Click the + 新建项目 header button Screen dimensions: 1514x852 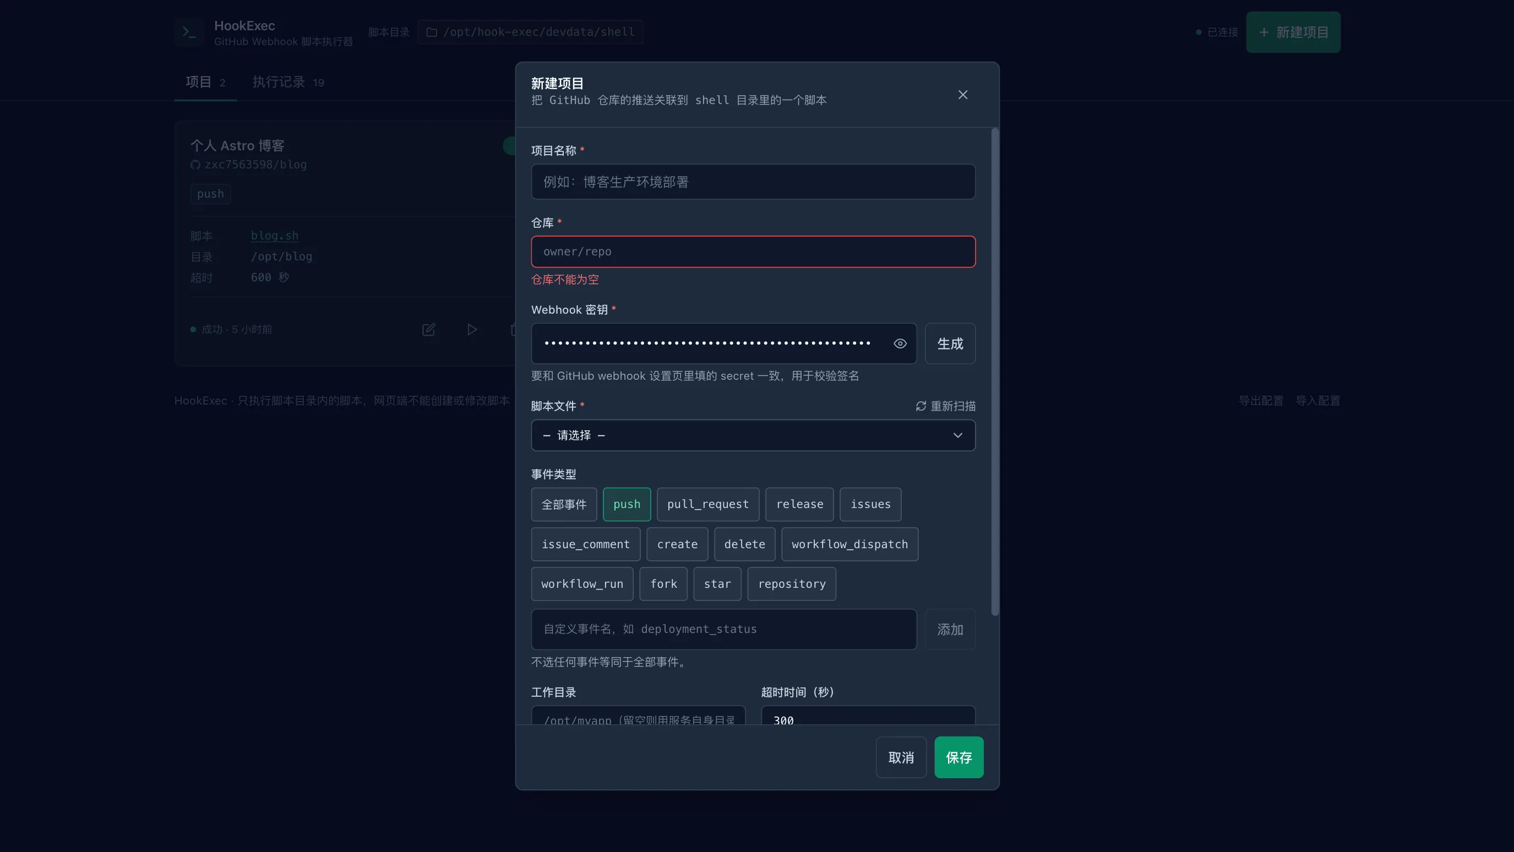point(1293,32)
